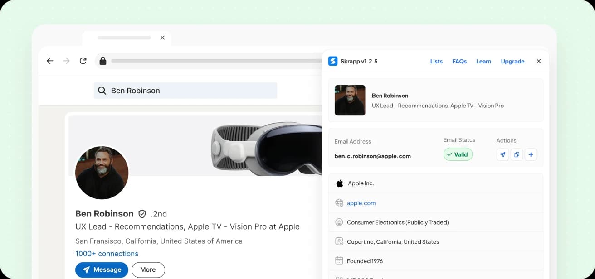Click the browser forward arrow

[x=67, y=61]
